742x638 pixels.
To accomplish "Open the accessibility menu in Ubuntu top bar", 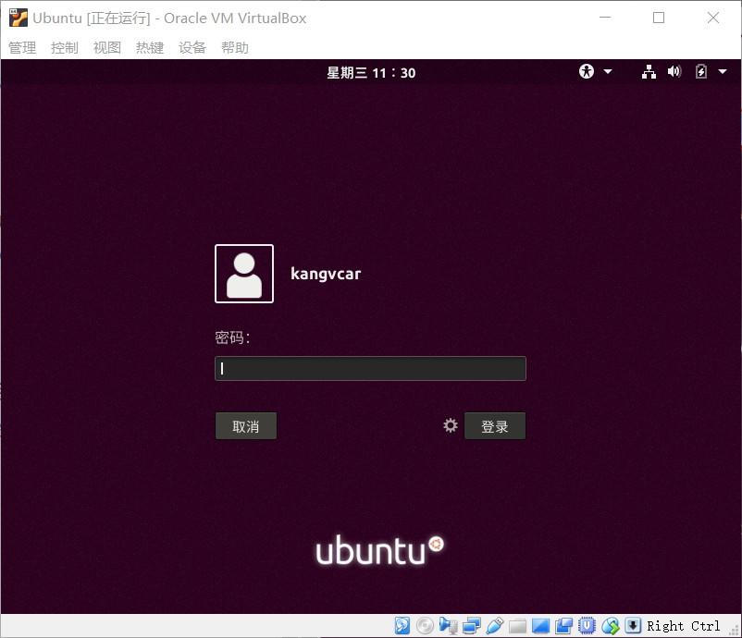I will pyautogui.click(x=587, y=71).
